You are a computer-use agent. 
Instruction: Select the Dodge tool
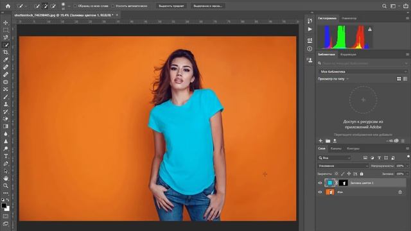(x=6, y=149)
